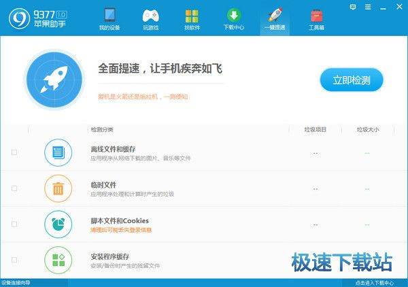408x287 pixels.
Task: Enable the 脚本文件和Cookies checkbox
Action: [x=14, y=224]
